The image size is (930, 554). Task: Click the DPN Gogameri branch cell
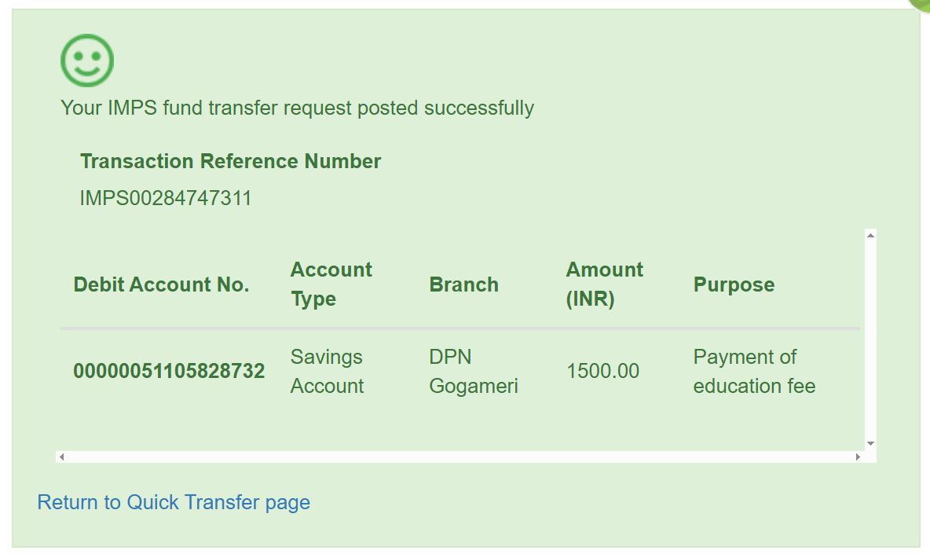(x=473, y=371)
